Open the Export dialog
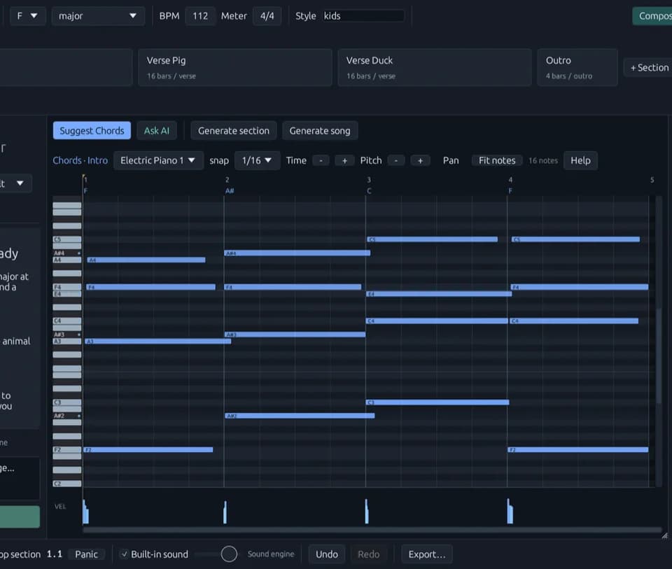The height and width of the screenshot is (569, 672). pyautogui.click(x=427, y=554)
